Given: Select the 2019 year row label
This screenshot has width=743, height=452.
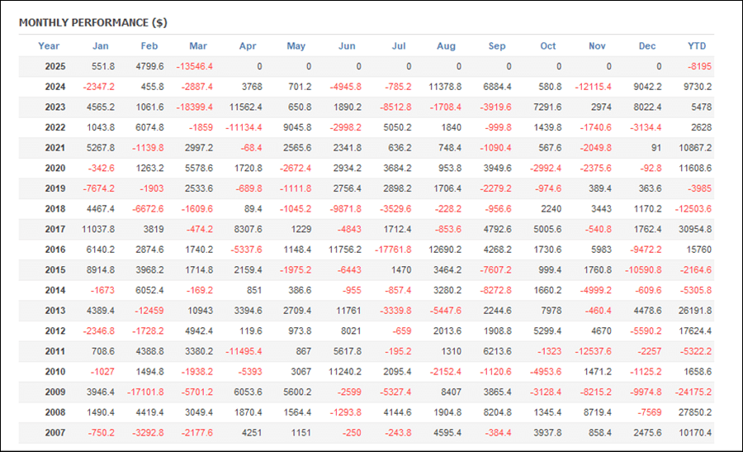Looking at the screenshot, I should (55, 188).
